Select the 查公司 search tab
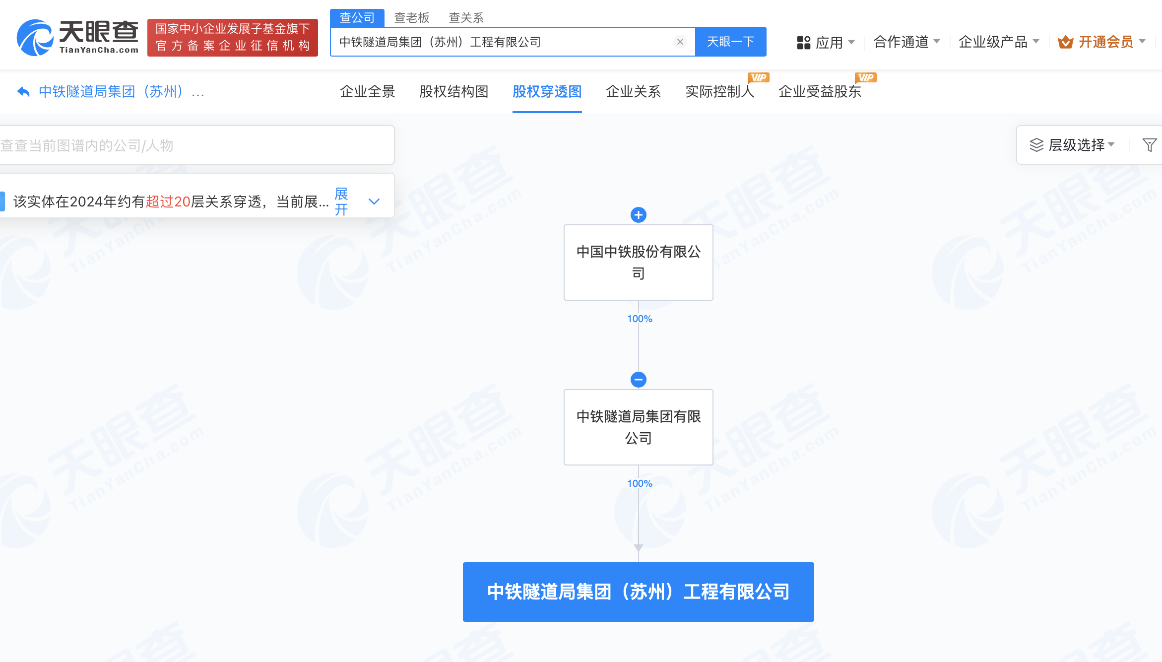 (x=357, y=18)
